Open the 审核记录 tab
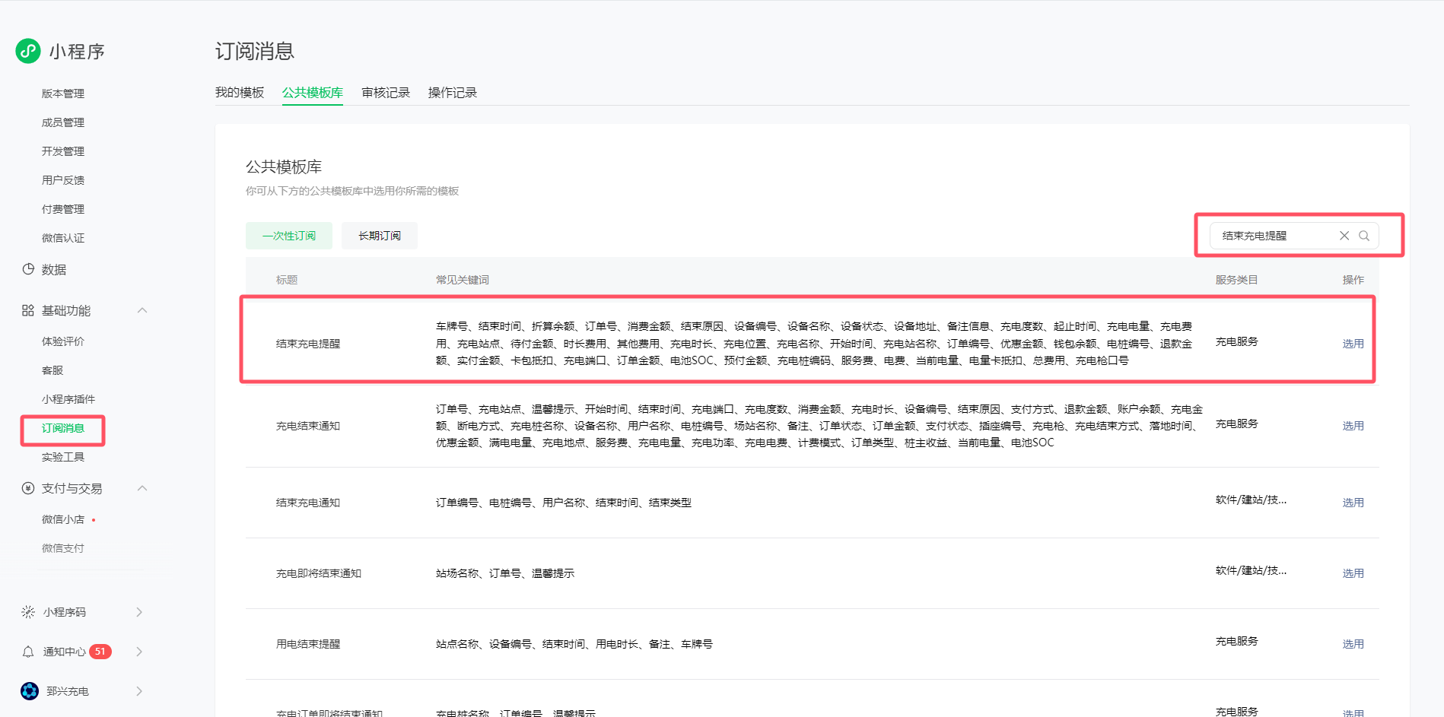 click(386, 93)
